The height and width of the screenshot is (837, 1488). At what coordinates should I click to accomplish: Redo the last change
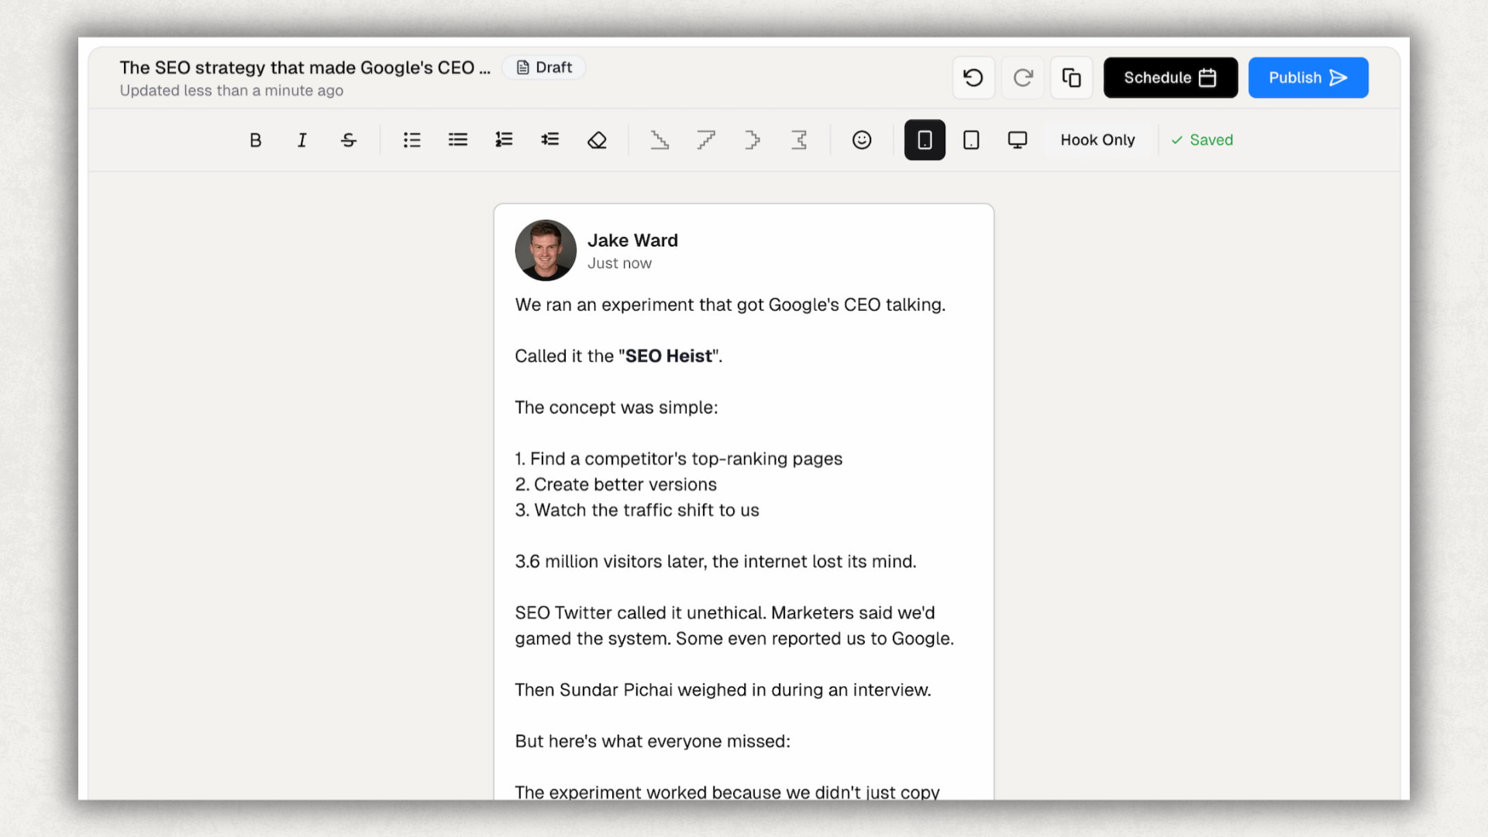1023,77
